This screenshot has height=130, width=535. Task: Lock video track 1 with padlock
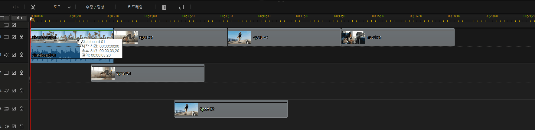tap(21, 37)
